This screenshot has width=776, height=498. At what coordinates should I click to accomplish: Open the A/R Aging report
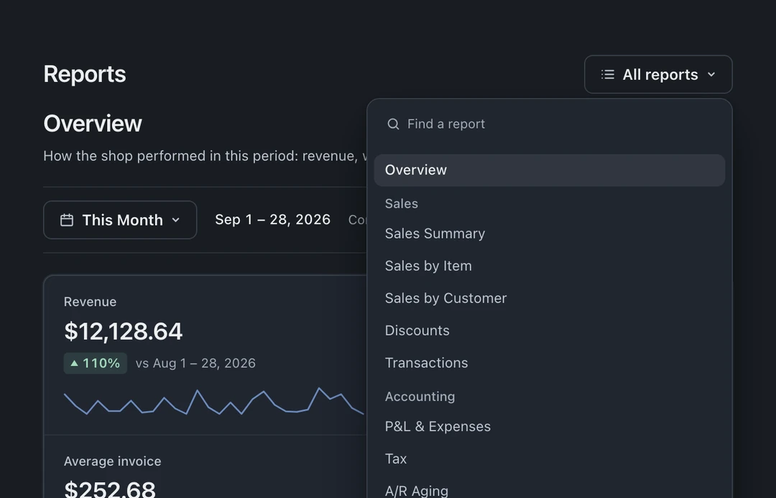click(550, 487)
